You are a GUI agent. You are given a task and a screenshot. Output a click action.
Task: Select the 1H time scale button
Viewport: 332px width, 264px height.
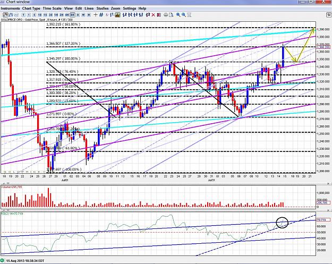[x=56, y=15]
